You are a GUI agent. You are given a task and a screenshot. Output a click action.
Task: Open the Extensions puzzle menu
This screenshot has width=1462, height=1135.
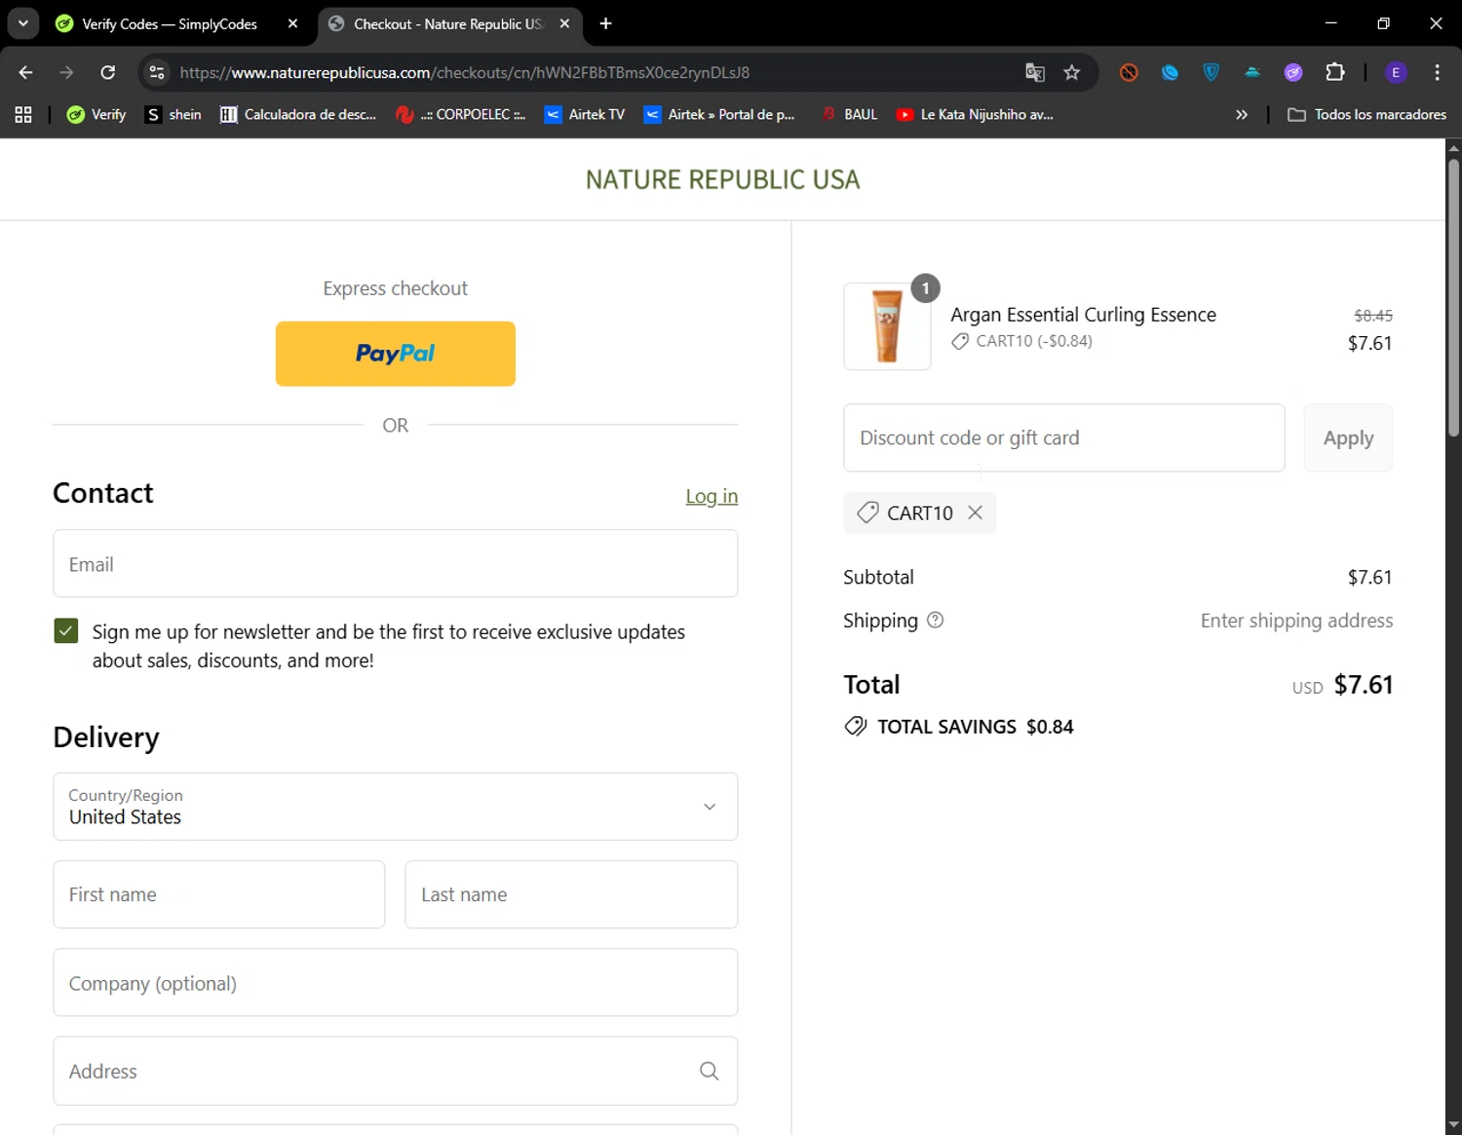[1335, 72]
